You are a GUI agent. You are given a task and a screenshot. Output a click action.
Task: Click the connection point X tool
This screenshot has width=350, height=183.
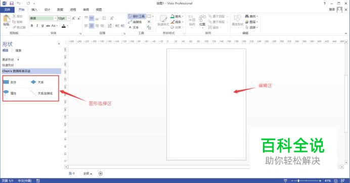pos(149,22)
